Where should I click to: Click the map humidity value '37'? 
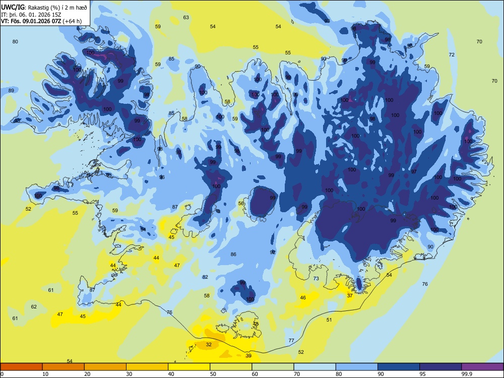pos(350,296)
